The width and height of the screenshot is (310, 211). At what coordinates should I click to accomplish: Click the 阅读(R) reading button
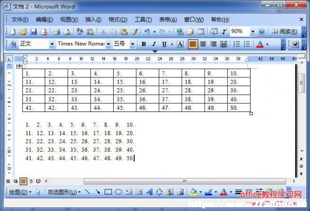[285, 31]
